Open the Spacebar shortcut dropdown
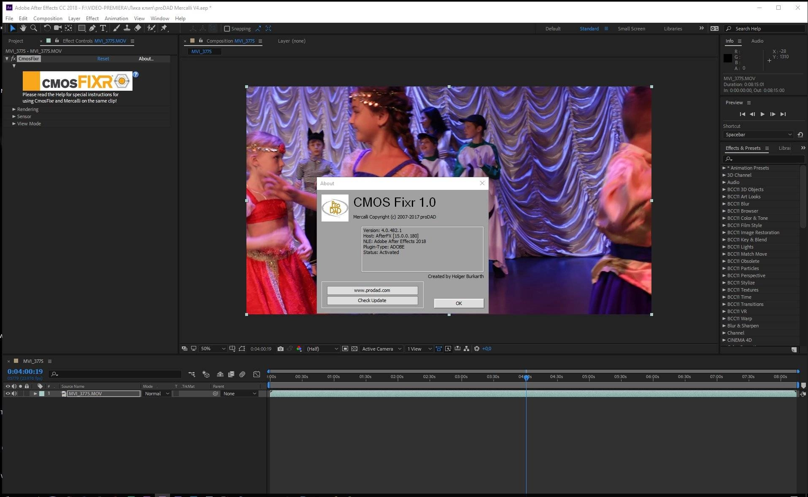The height and width of the screenshot is (497, 808). pyautogui.click(x=758, y=135)
